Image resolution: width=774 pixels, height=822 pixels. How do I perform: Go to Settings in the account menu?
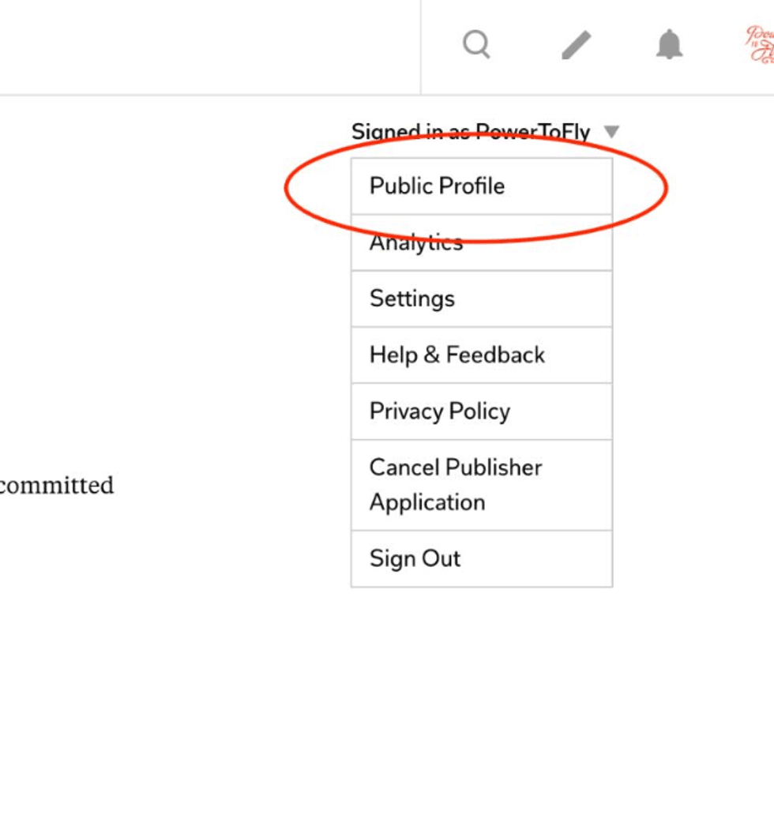coord(412,298)
